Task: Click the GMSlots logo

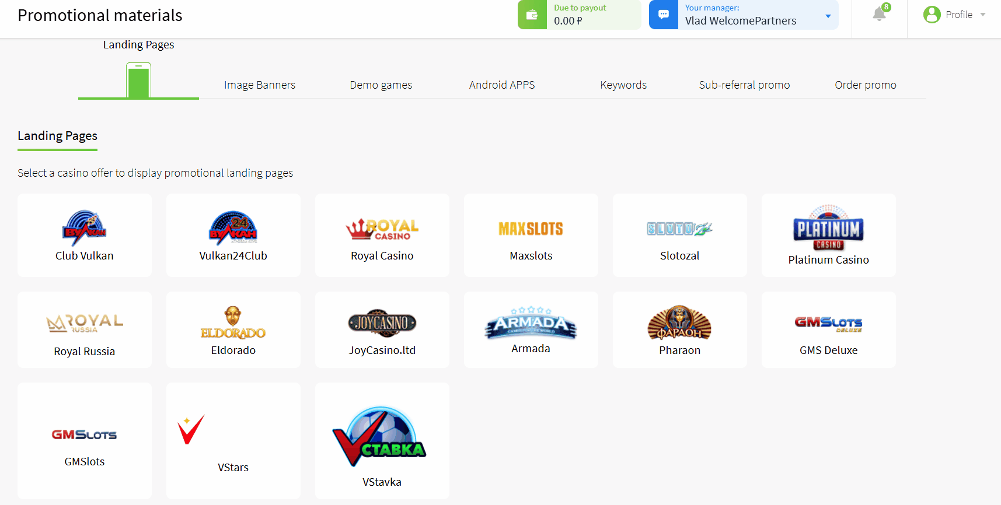Action: pos(85,434)
